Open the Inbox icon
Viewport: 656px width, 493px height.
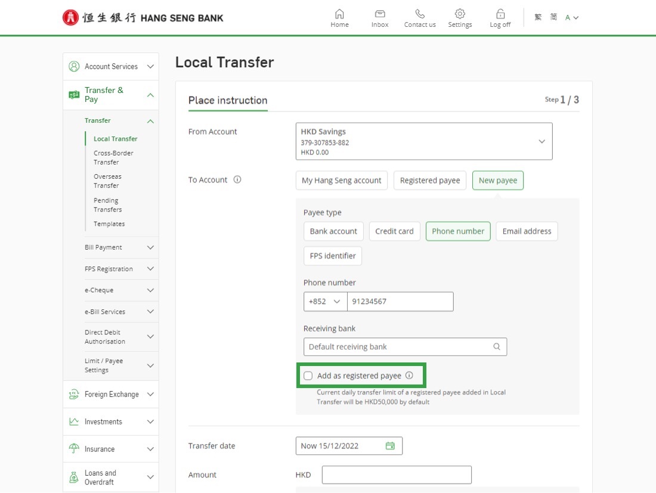(379, 14)
